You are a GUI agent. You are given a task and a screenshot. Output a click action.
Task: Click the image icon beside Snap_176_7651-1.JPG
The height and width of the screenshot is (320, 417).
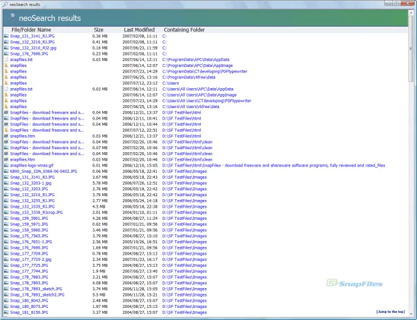coord(6,242)
